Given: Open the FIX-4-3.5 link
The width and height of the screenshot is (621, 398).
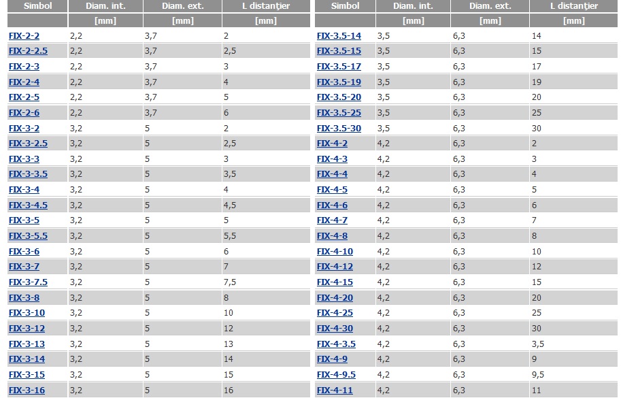Looking at the screenshot, I should 336,344.
